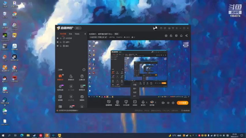Image resolution: width=246 pixels, height=138 pixels.
Task: Click the plus button to add a scene
Action: coord(85,34)
